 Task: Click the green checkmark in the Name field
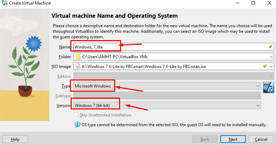270,47
